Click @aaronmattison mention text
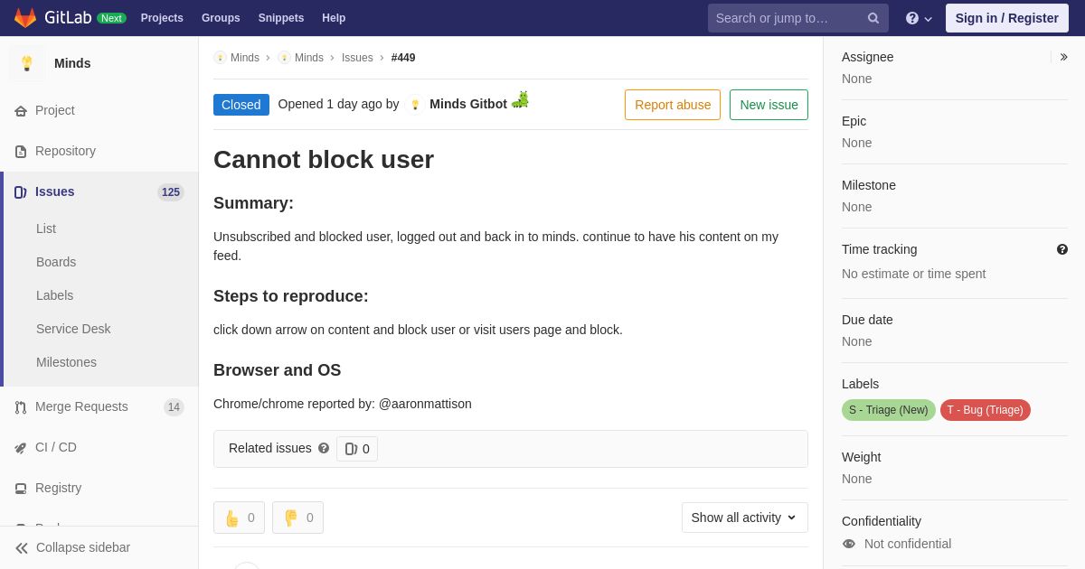The width and height of the screenshot is (1085, 569). tap(425, 404)
